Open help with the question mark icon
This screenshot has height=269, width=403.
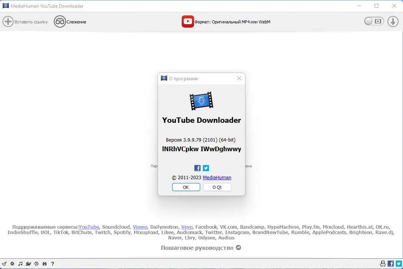click(x=52, y=264)
